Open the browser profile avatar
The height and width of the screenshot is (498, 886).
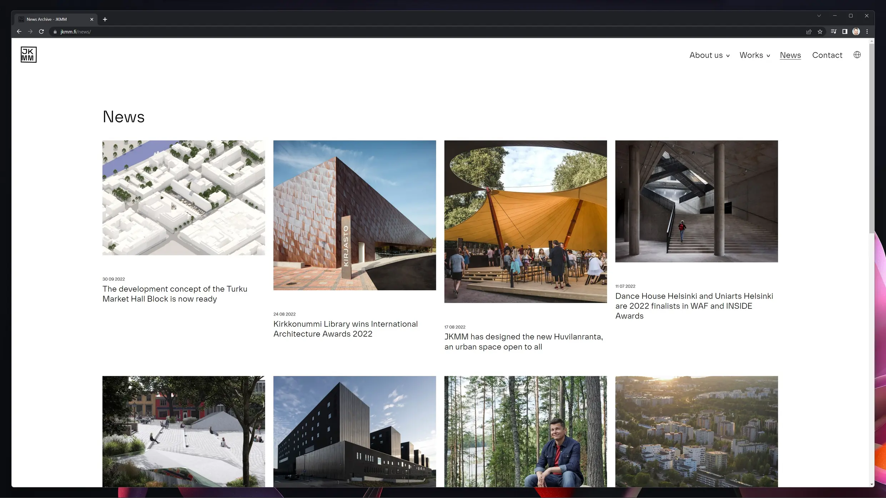point(856,31)
